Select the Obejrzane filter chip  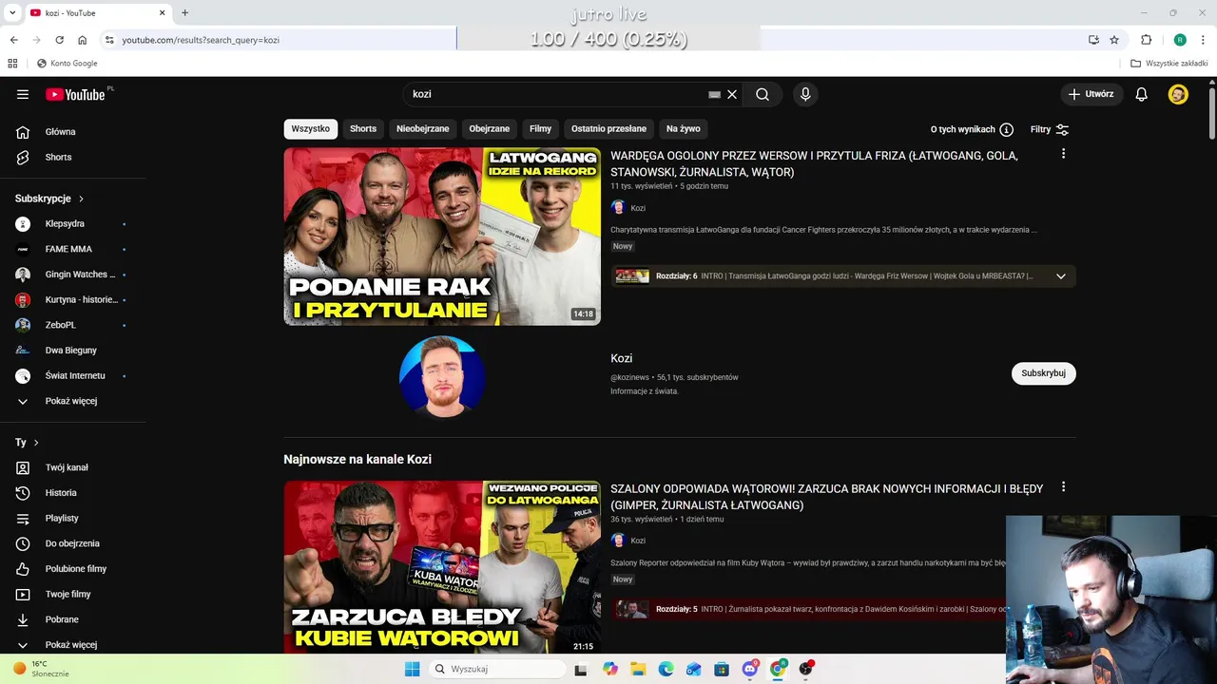[x=490, y=129]
